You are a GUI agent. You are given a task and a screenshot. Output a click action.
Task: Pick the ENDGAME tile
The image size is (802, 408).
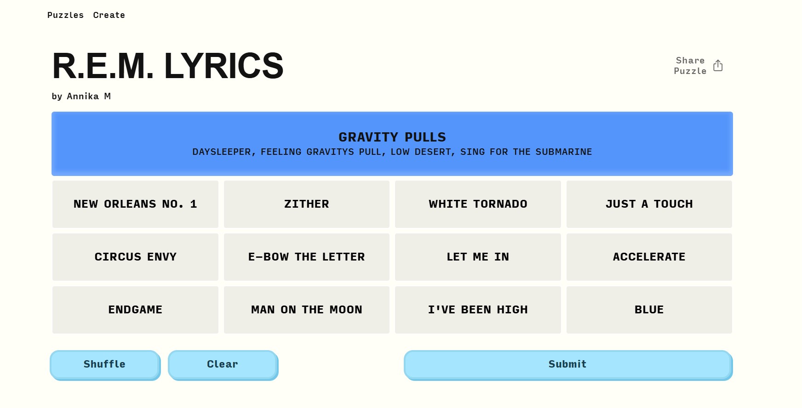[x=135, y=310]
